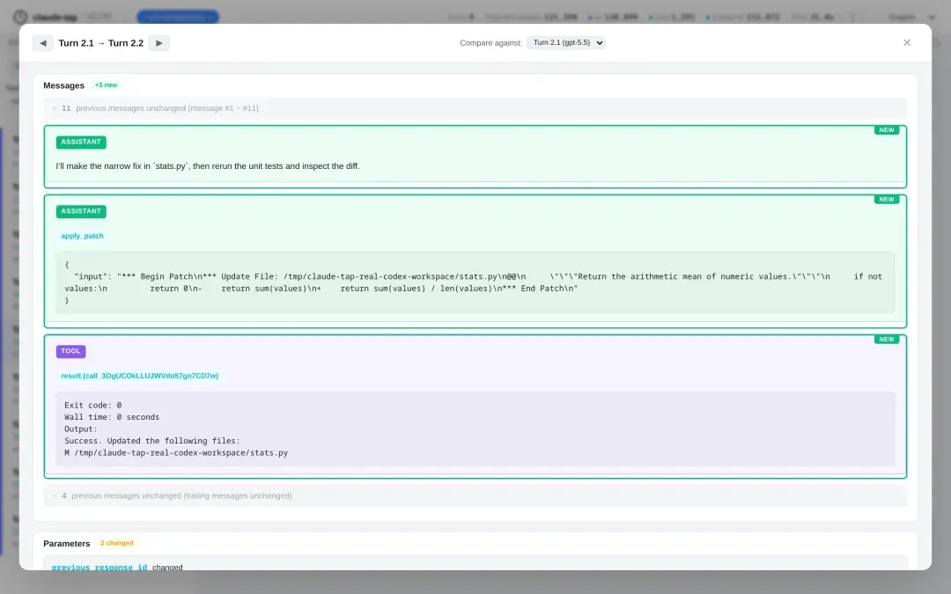Click the 'M /tmp/claude-tap-real-codex-workspace/stats.py' line
This screenshot has height=594, width=951.
pyautogui.click(x=176, y=453)
